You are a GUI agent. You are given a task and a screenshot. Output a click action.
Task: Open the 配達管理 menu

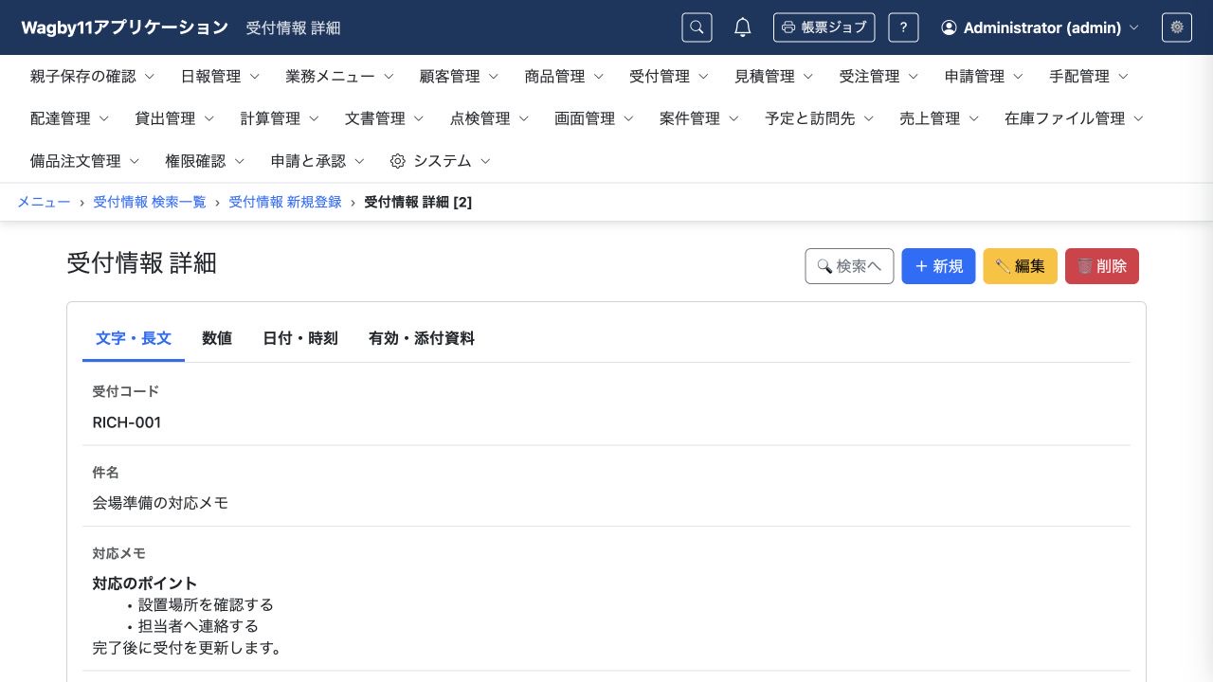(70, 118)
